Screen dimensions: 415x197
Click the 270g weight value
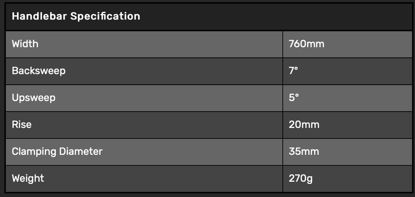coord(301,179)
